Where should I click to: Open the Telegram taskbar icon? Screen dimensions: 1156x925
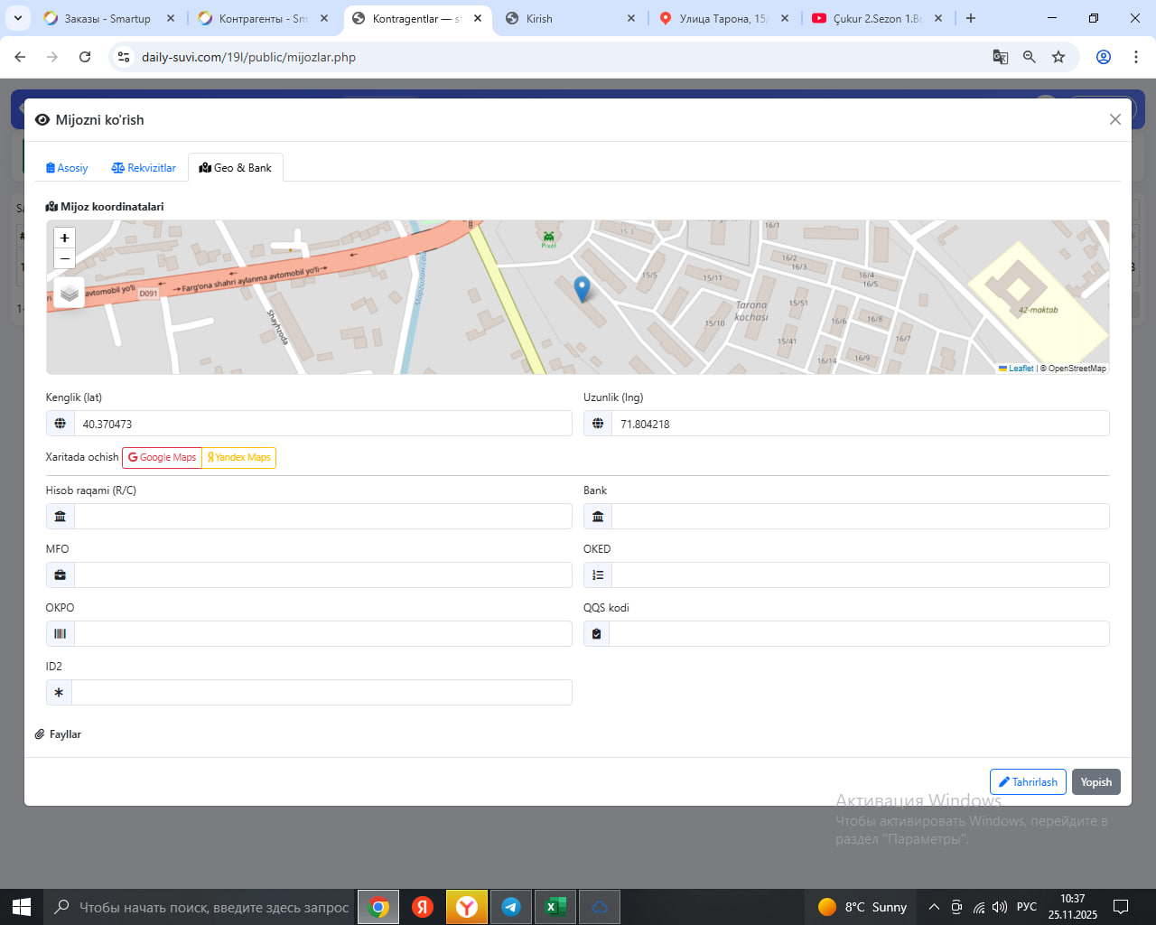pyautogui.click(x=511, y=907)
